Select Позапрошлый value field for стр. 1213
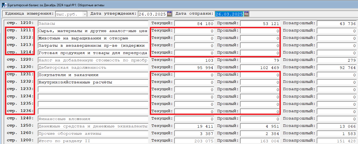Viewport: 358px width, 144px height. coord(337,46)
